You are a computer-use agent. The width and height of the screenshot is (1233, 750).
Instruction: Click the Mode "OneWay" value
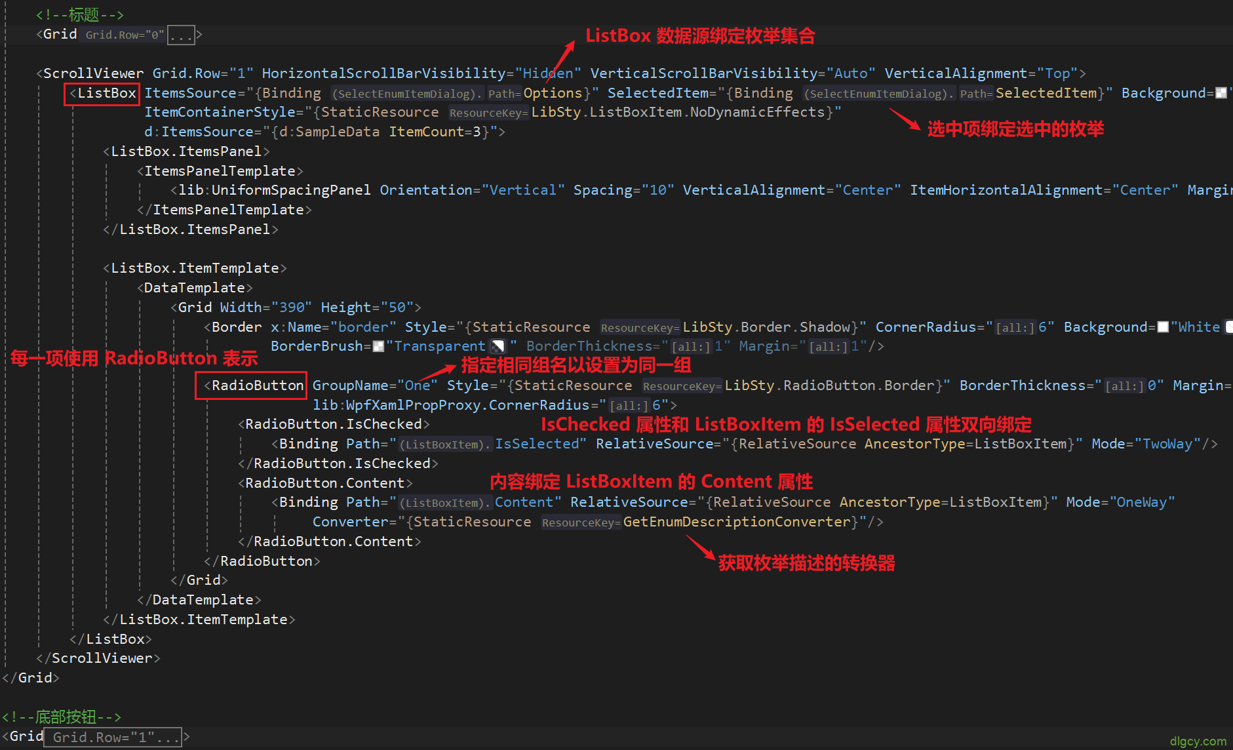[x=1142, y=502]
